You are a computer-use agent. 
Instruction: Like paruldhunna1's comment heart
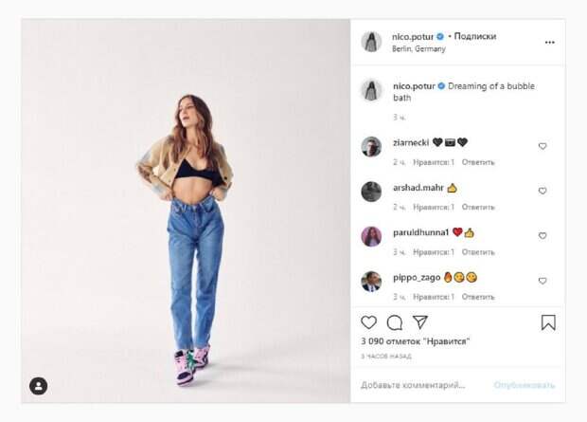click(543, 235)
